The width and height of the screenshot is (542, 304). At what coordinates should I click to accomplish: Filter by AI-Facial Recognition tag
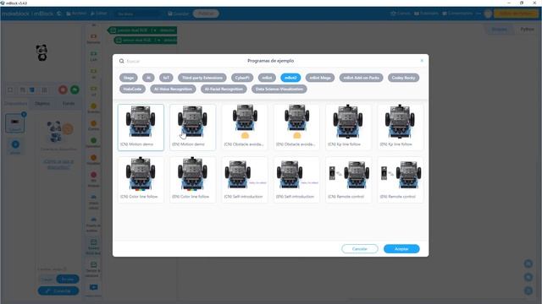pyautogui.click(x=224, y=90)
